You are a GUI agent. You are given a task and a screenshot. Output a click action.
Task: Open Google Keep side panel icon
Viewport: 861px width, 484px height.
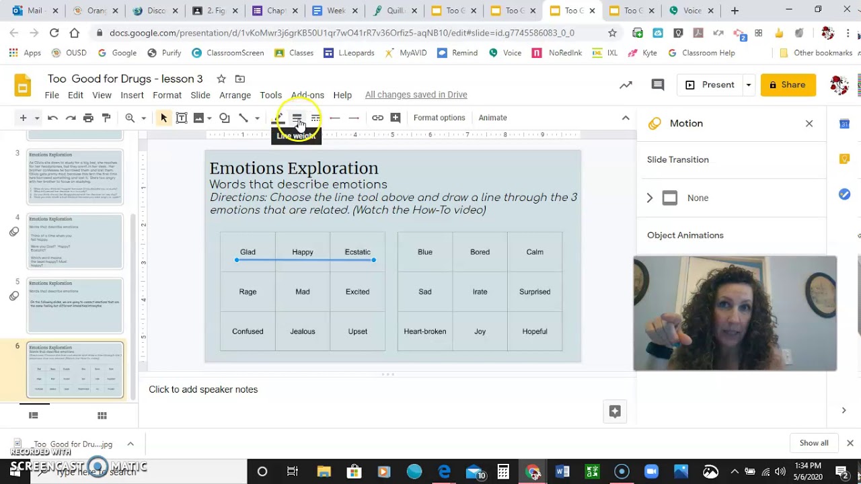(844, 159)
